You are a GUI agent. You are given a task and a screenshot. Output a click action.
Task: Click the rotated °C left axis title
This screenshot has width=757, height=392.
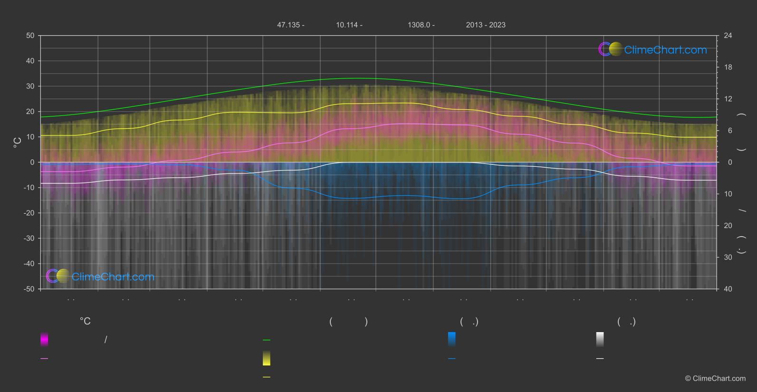pyautogui.click(x=18, y=143)
